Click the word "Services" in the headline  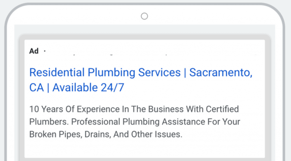point(159,73)
